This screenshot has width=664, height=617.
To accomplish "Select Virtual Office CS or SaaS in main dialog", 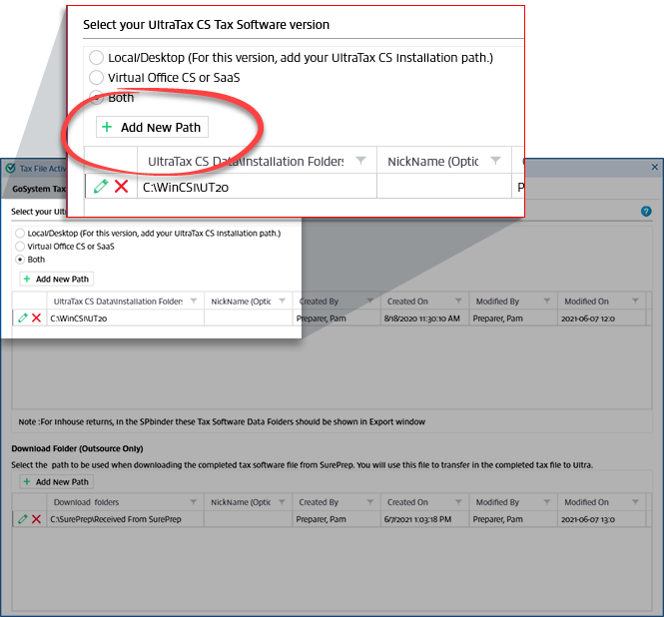I will pos(20,246).
